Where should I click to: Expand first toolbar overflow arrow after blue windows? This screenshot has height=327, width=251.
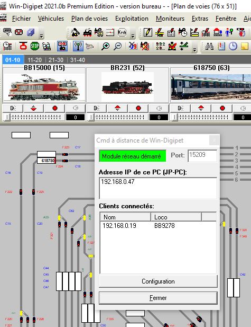pyautogui.click(x=41, y=36)
